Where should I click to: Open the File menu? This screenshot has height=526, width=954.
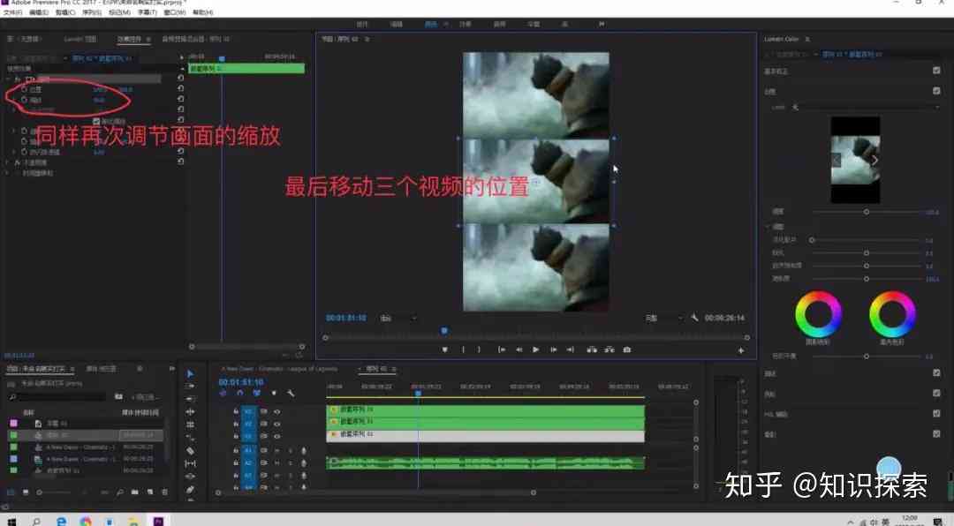[12, 12]
